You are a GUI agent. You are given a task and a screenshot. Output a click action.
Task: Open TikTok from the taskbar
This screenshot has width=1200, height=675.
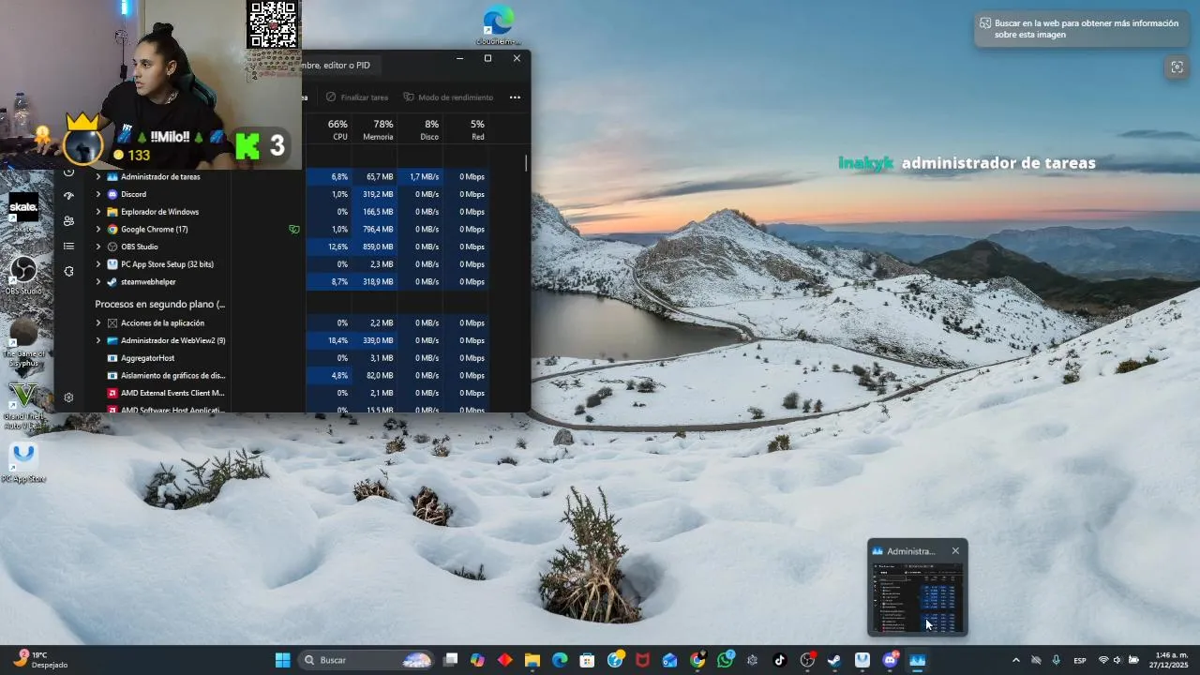tap(779, 660)
